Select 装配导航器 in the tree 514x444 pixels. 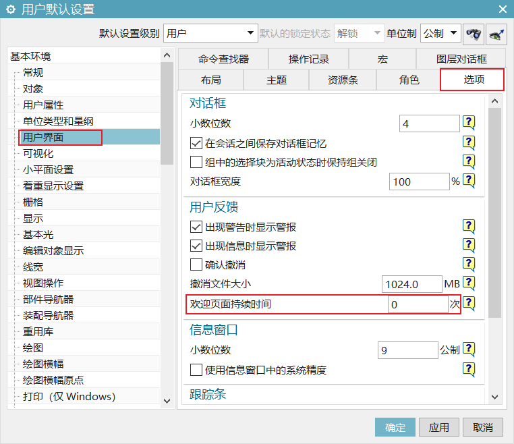[x=48, y=316]
